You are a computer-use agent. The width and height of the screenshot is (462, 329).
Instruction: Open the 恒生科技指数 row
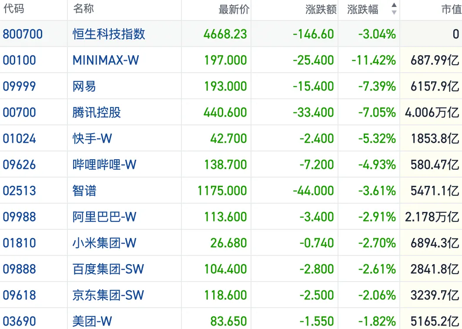coord(231,34)
